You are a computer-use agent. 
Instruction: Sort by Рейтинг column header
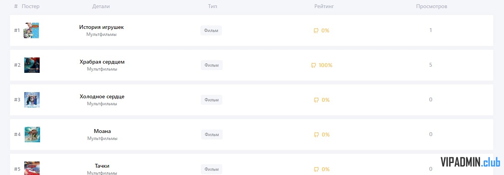click(324, 7)
